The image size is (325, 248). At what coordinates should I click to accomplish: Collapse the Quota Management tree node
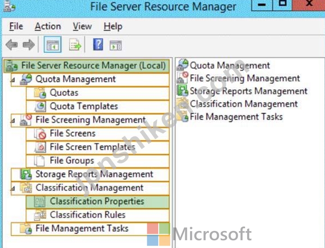(13, 80)
